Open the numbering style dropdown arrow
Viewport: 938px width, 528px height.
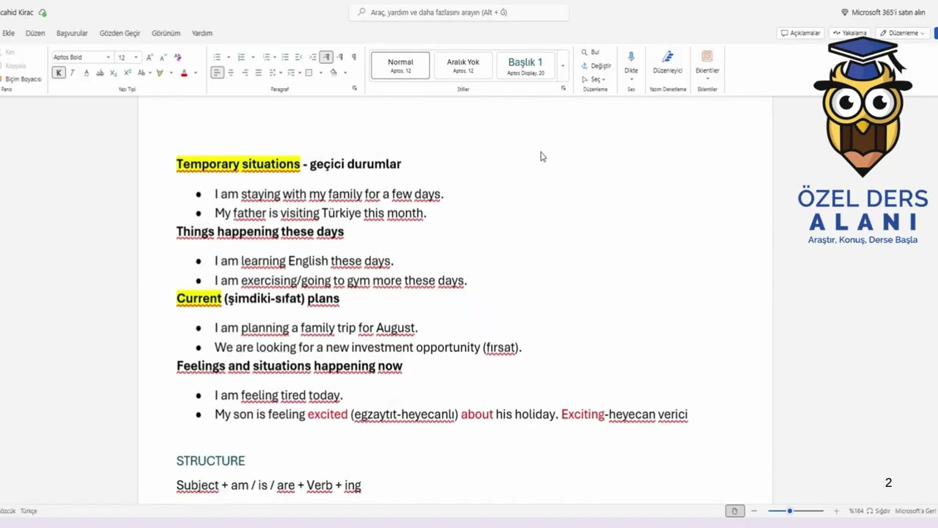[x=253, y=57]
